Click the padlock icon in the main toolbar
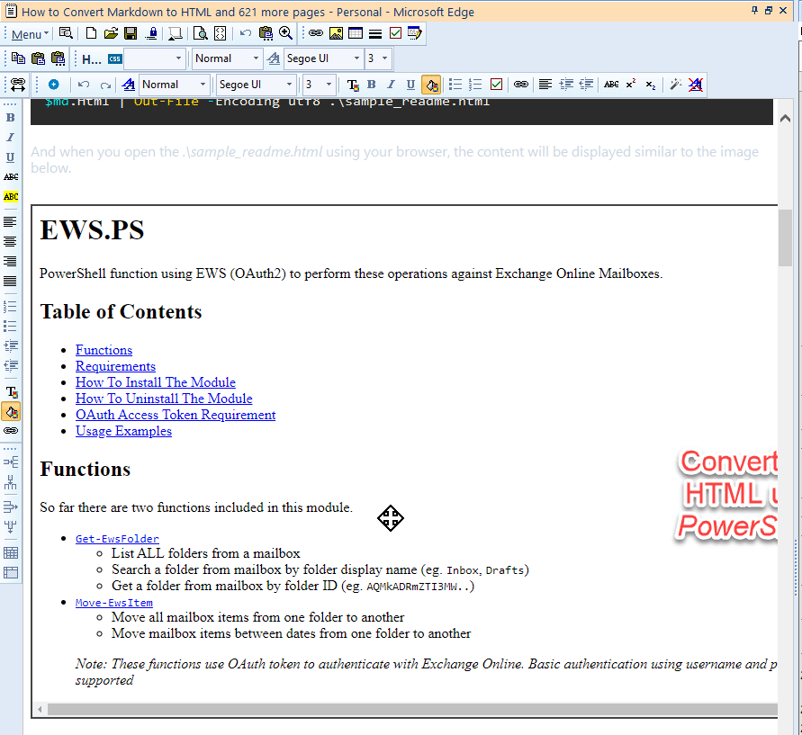Viewport: 802px width, 735px height. 152,33
